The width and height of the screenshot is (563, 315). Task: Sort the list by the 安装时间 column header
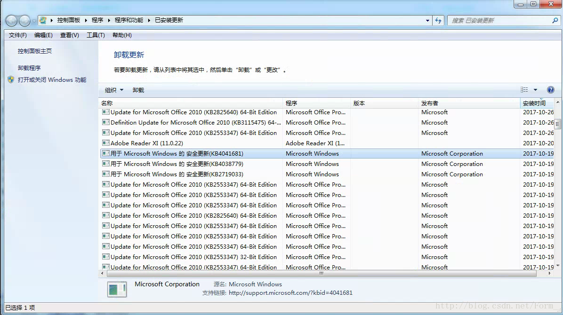point(537,103)
